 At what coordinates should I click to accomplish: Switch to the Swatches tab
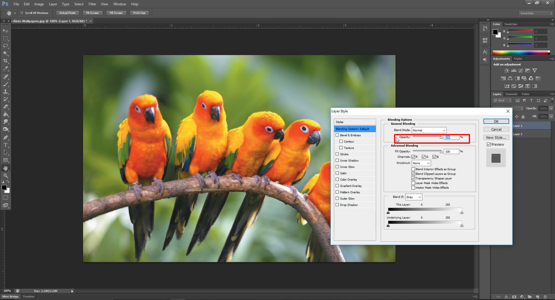[x=511, y=24]
